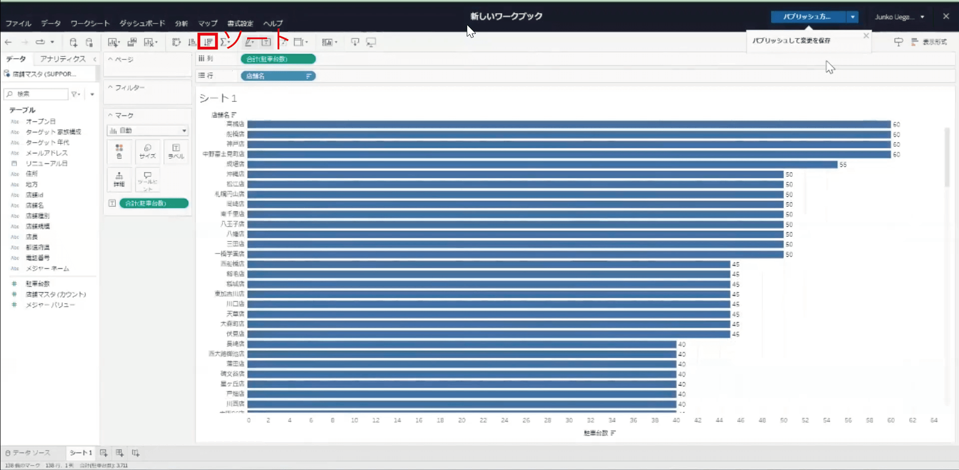This screenshot has width=959, height=470.
Task: Click the sort indicator beside 店舗名 header
Action: coord(234,115)
